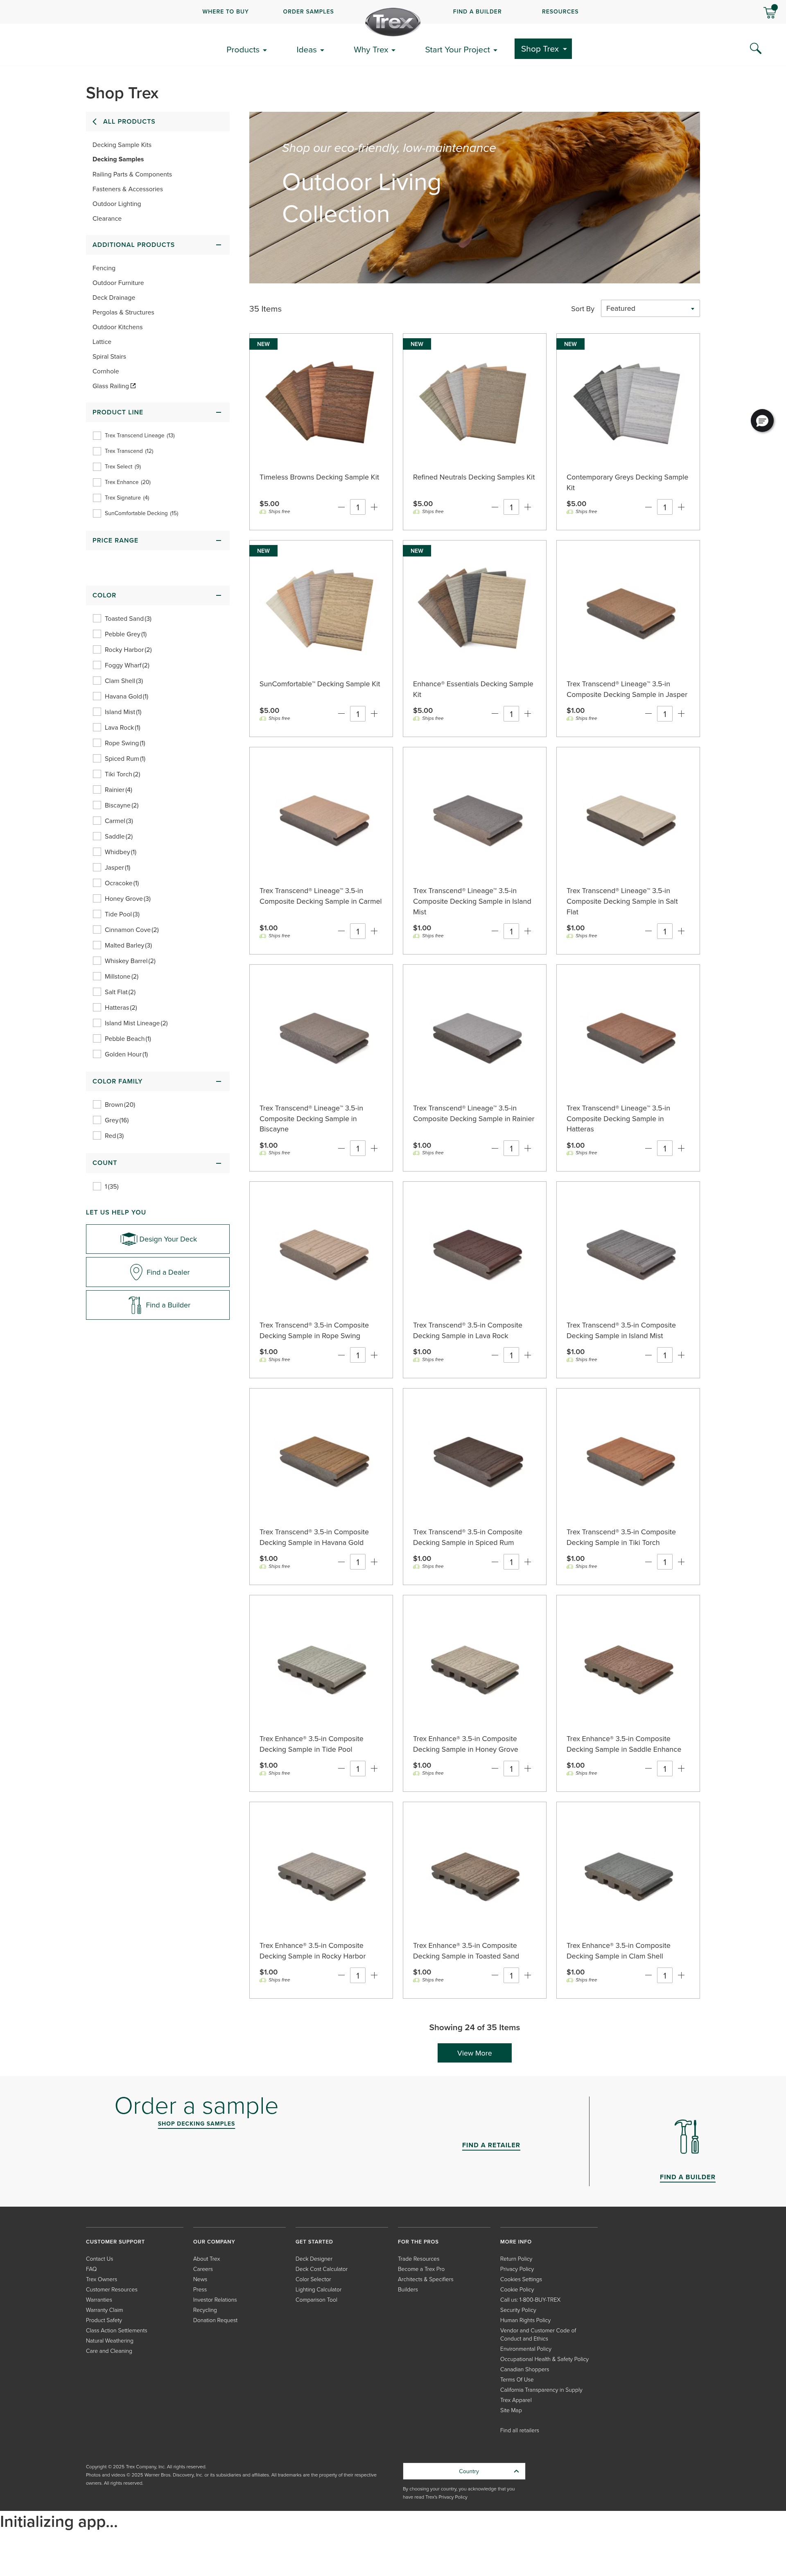Click Find a Retailer link
This screenshot has height=2576, width=786.
tap(491, 2145)
